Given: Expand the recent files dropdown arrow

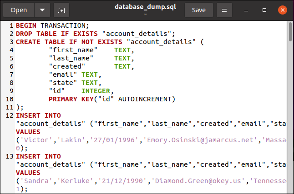Looking at the screenshot, I should click(42, 10).
